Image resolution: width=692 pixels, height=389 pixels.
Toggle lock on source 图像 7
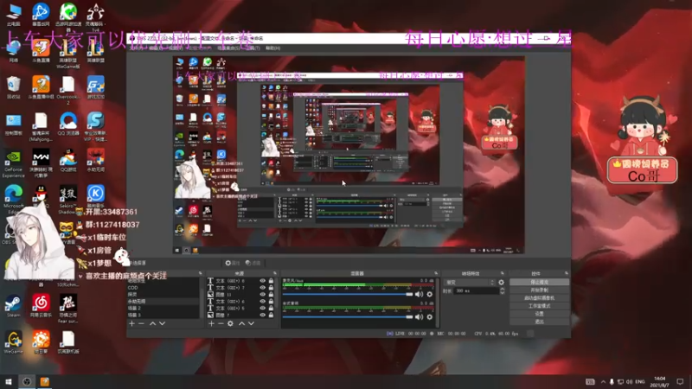coord(271,315)
